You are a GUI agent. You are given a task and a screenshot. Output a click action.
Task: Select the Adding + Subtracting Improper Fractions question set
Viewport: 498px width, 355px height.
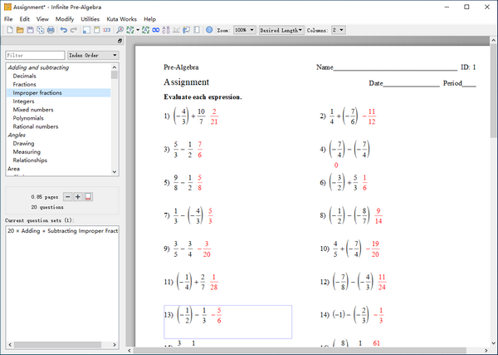click(63, 229)
